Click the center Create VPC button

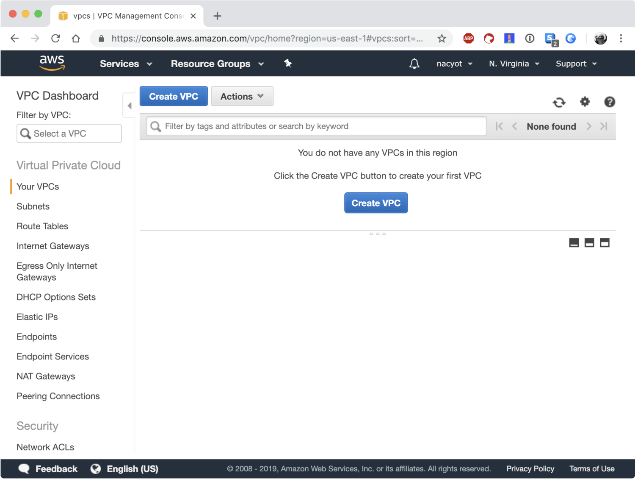[x=376, y=203]
